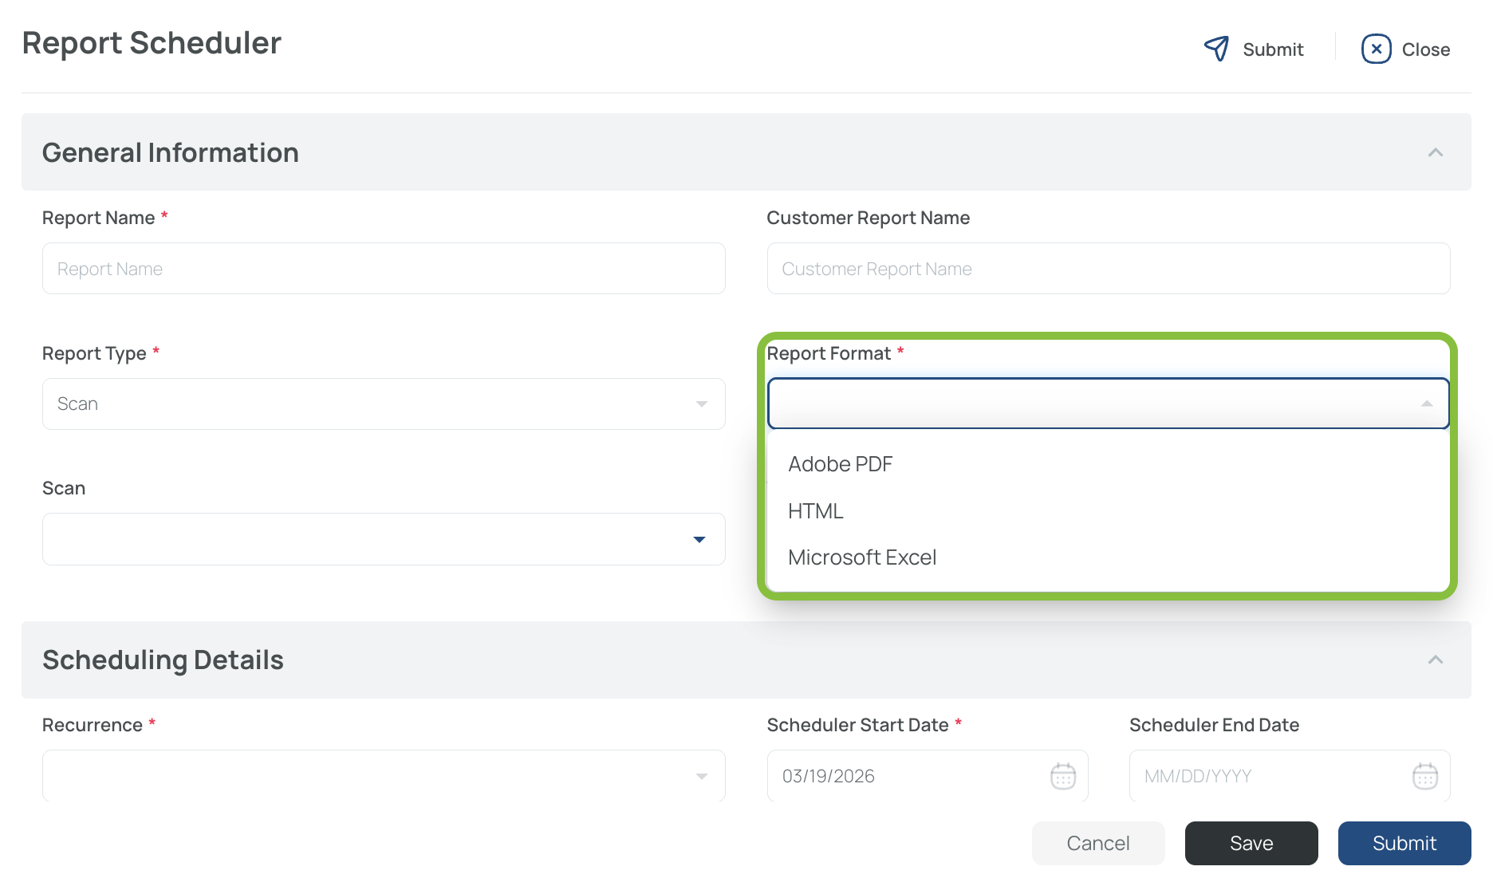The image size is (1493, 890).
Task: Click the Recurrence label
Action: tap(93, 725)
